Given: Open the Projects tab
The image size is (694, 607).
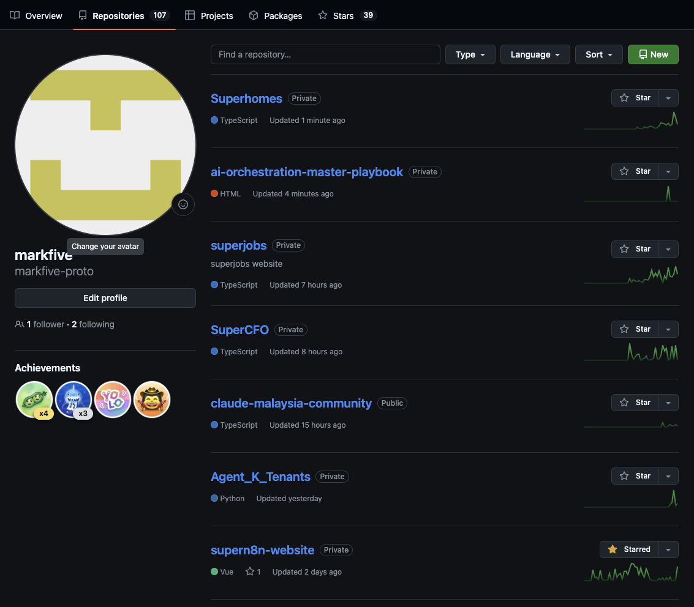Looking at the screenshot, I should (x=209, y=15).
